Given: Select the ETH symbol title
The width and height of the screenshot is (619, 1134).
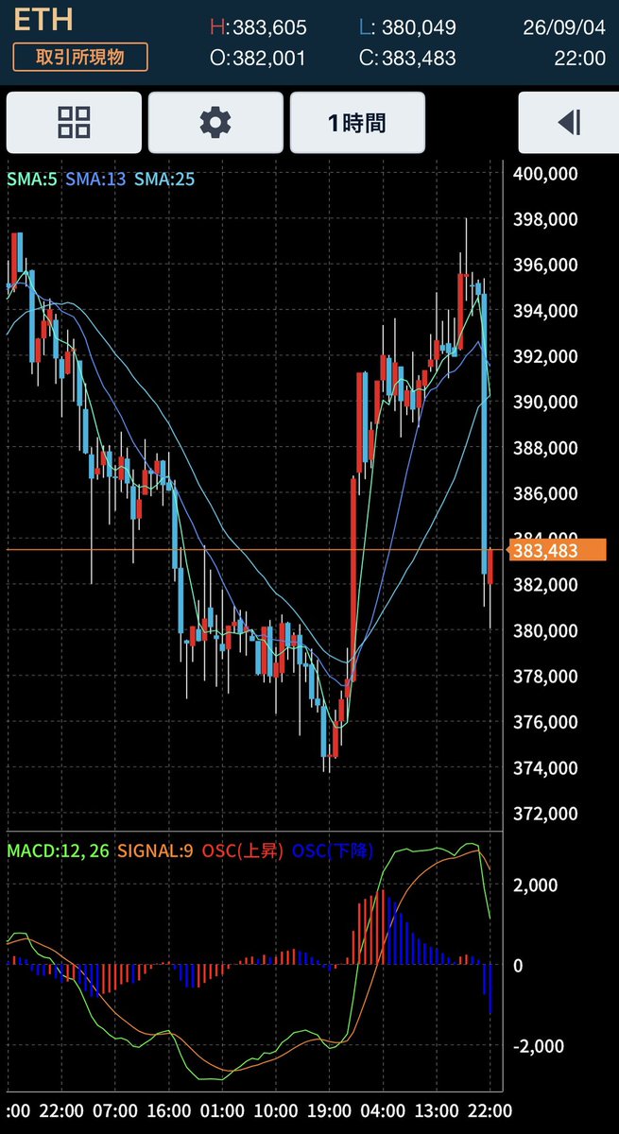Looking at the screenshot, I should [43, 20].
